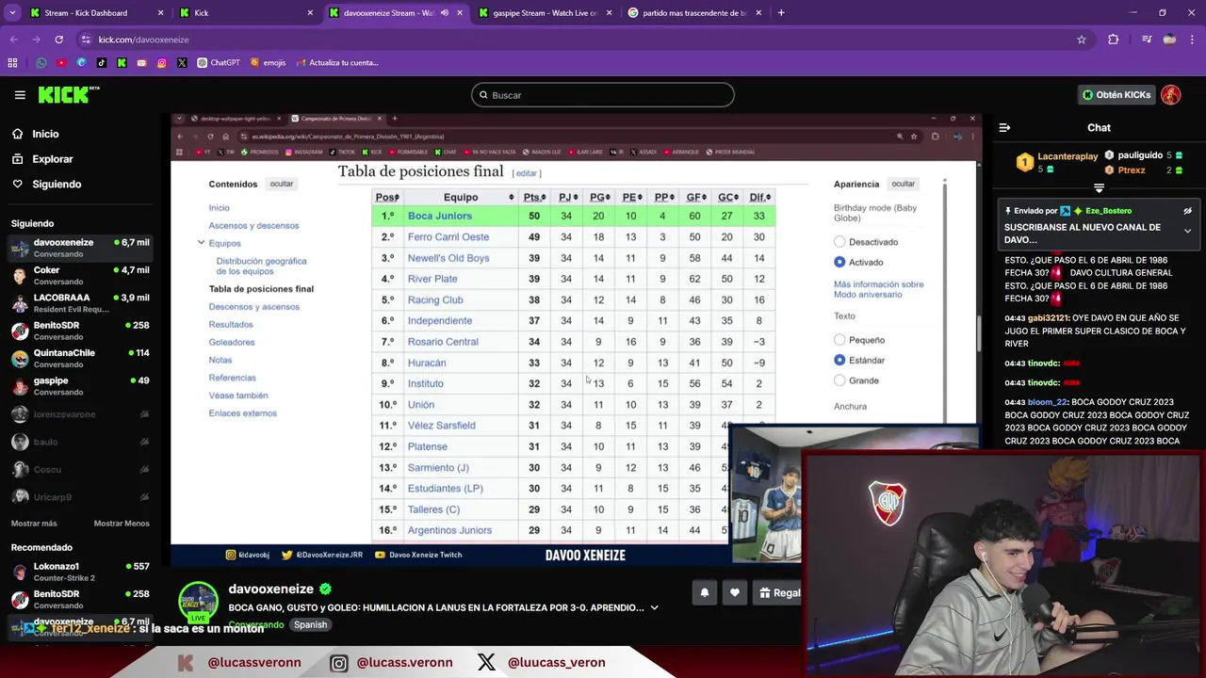Select the Desactivado radio in streamed Wikipedia
1206x678 pixels.
pos(839,242)
